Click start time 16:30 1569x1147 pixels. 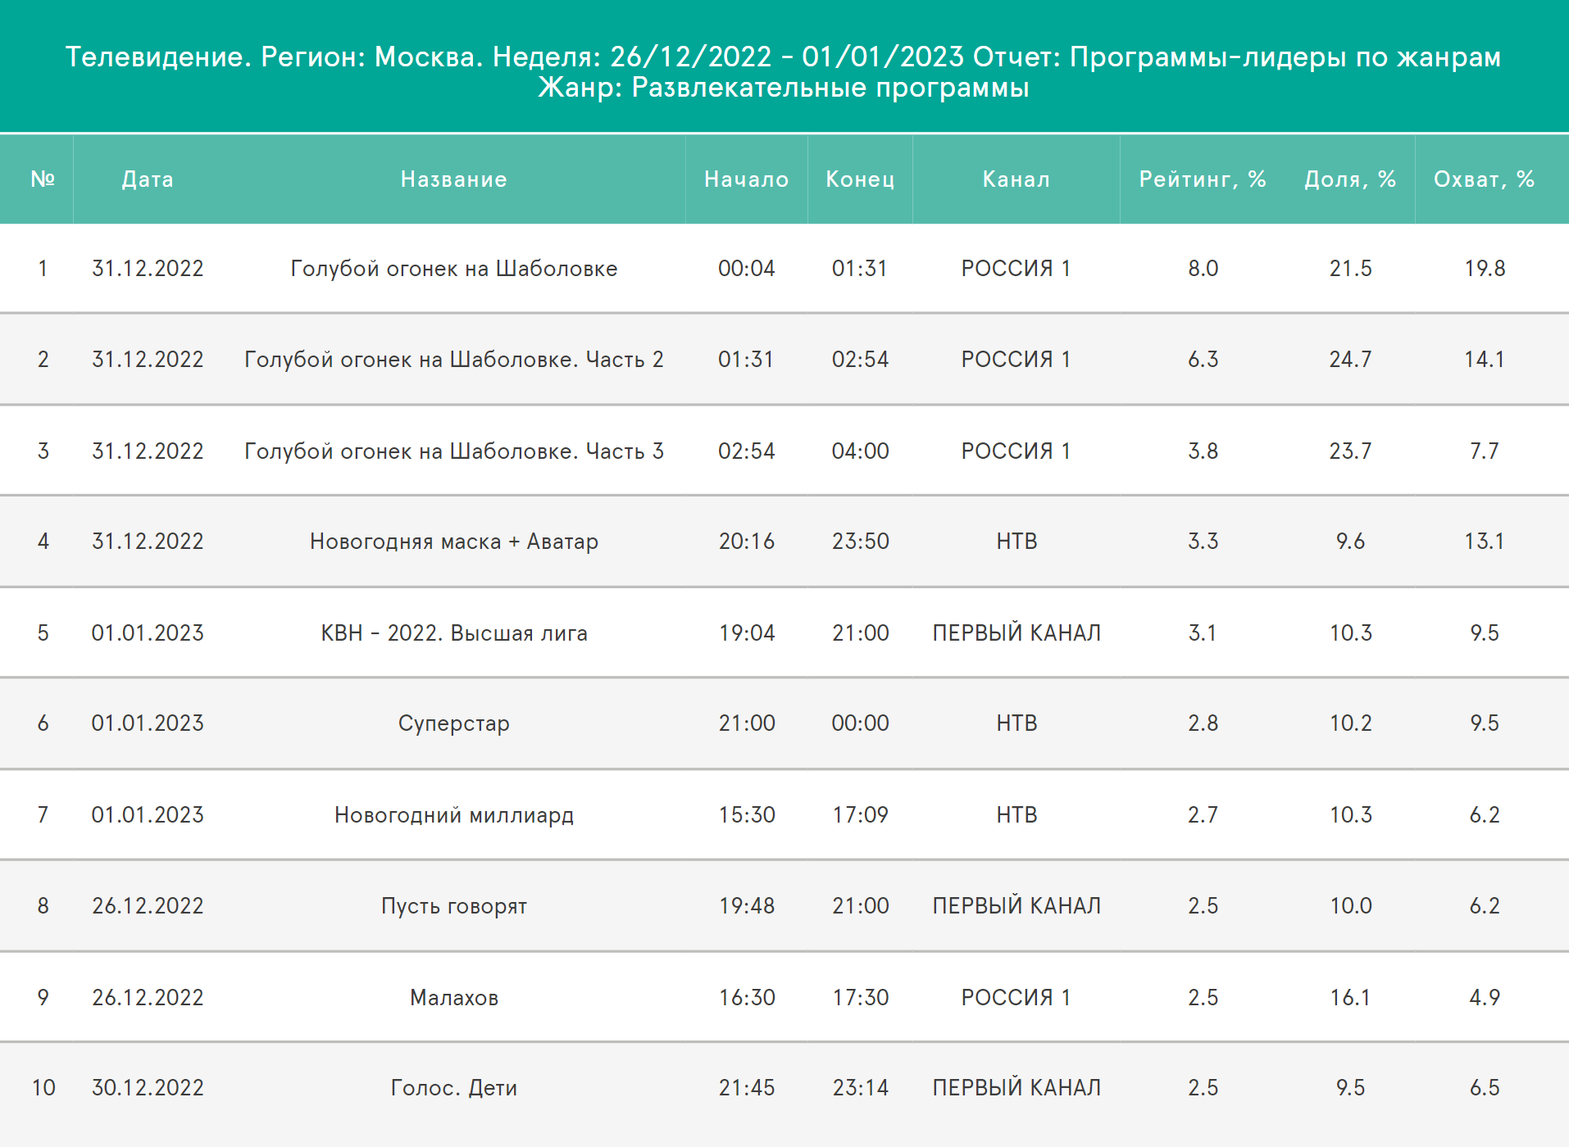[x=747, y=998]
